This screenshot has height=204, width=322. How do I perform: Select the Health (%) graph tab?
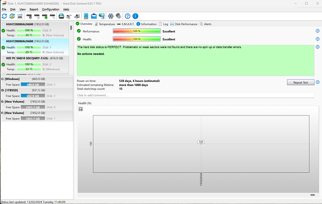84,103
